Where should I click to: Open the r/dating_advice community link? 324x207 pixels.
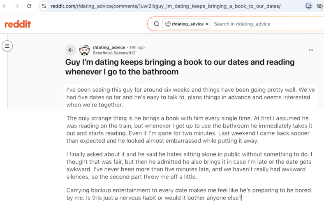109,47
